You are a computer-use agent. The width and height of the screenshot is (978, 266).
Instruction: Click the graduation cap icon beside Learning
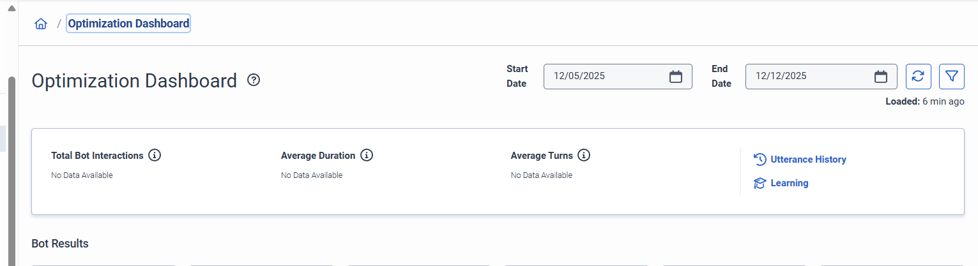[x=760, y=183]
